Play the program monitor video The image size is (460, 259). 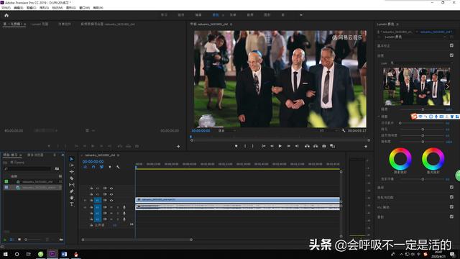280,146
